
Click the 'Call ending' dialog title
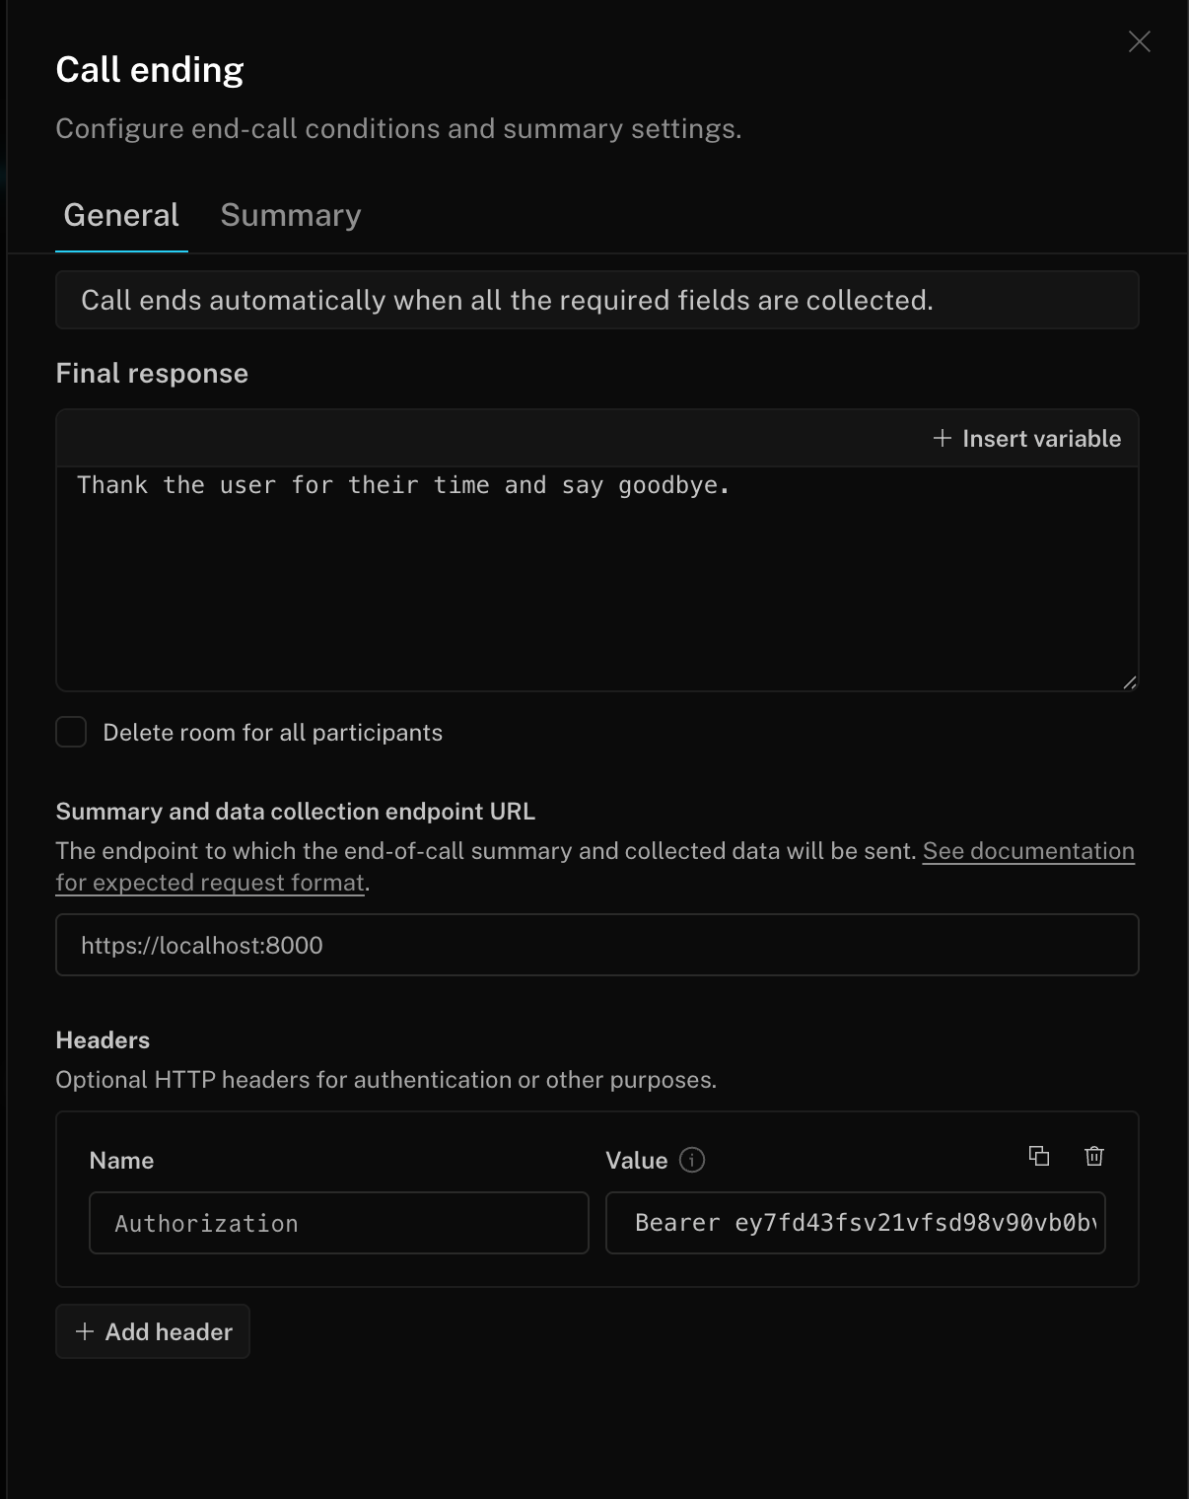pos(150,70)
